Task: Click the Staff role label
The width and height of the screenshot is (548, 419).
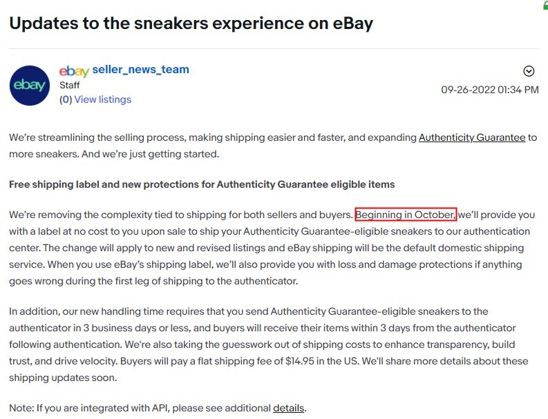Action: pyautogui.click(x=70, y=85)
